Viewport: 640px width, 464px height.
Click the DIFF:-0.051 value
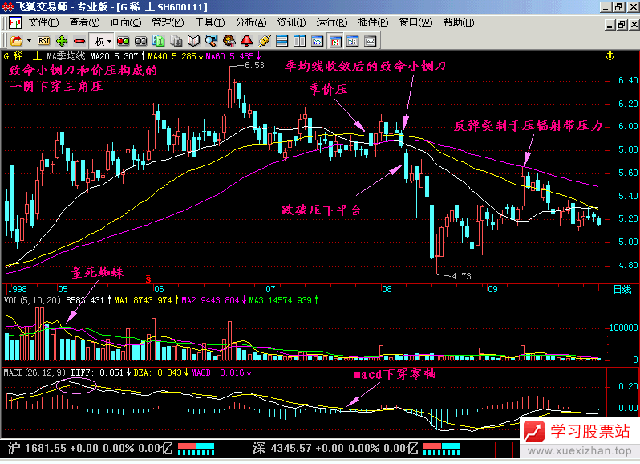tap(97, 373)
